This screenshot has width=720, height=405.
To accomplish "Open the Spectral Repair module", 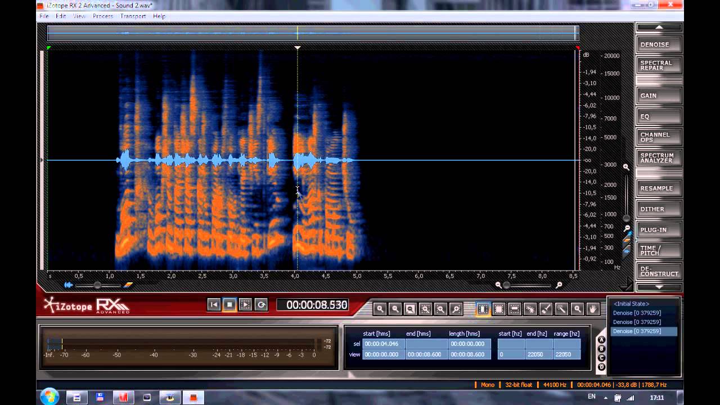I will pyautogui.click(x=659, y=65).
